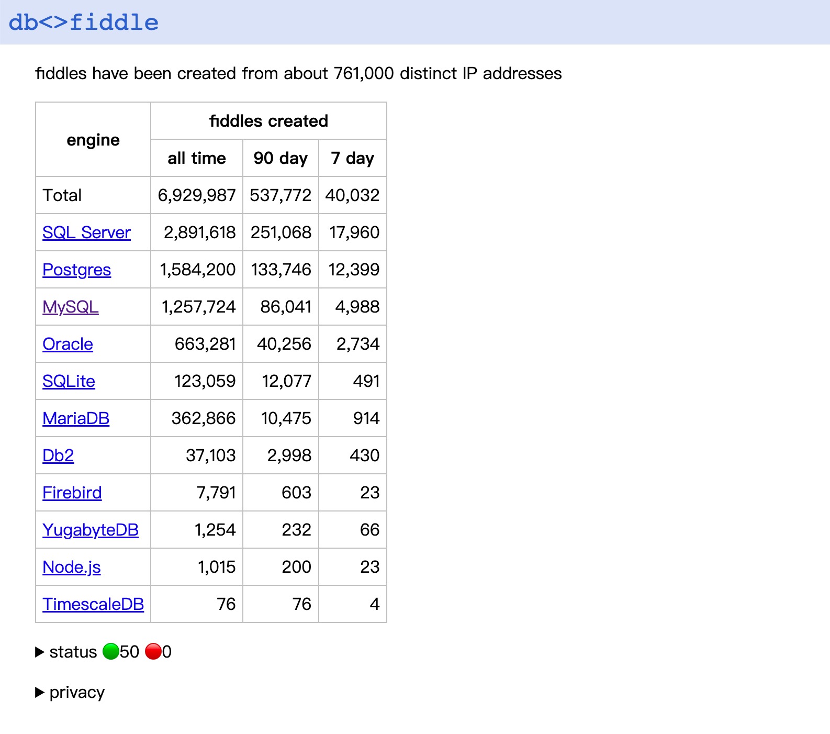Screen dimensions: 830x734
Task: Click TimescaleDB 7 day value 4
Action: (375, 604)
